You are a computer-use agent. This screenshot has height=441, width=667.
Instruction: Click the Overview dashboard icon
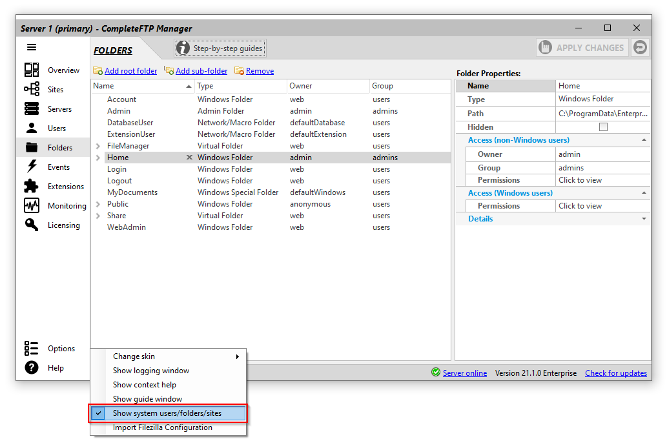(x=32, y=70)
